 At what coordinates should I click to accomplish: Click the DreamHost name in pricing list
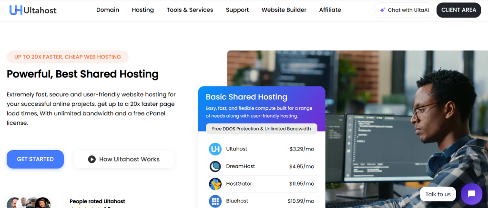pos(241,167)
